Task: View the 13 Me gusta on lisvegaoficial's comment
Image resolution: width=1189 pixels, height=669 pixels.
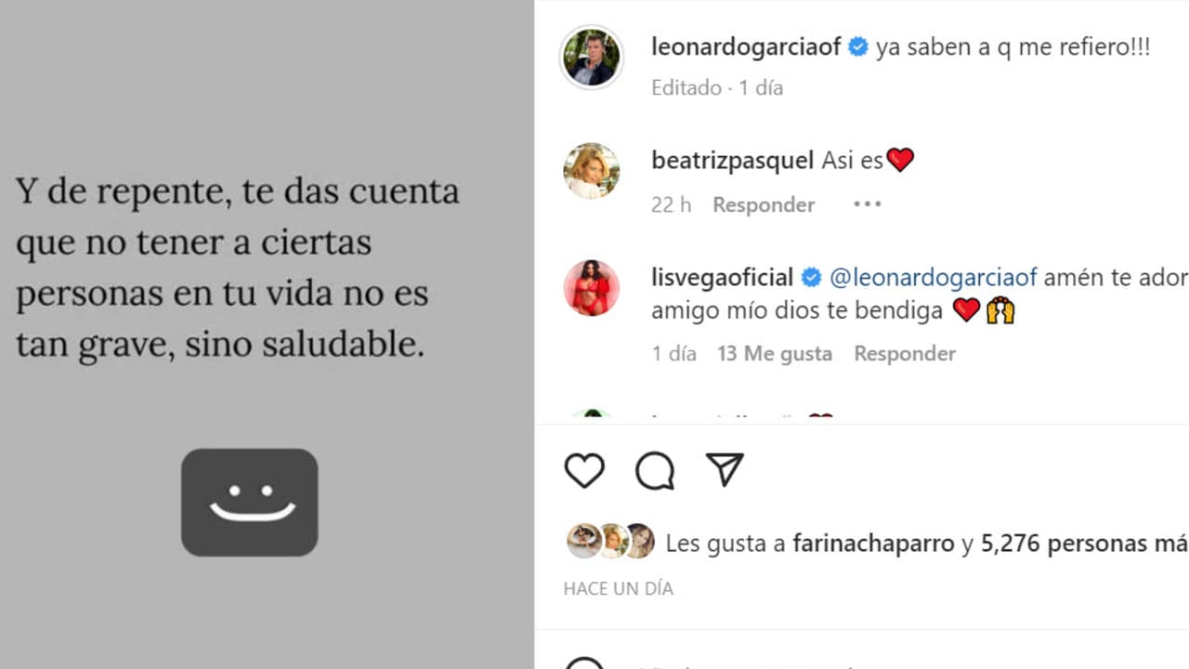Action: tap(774, 353)
